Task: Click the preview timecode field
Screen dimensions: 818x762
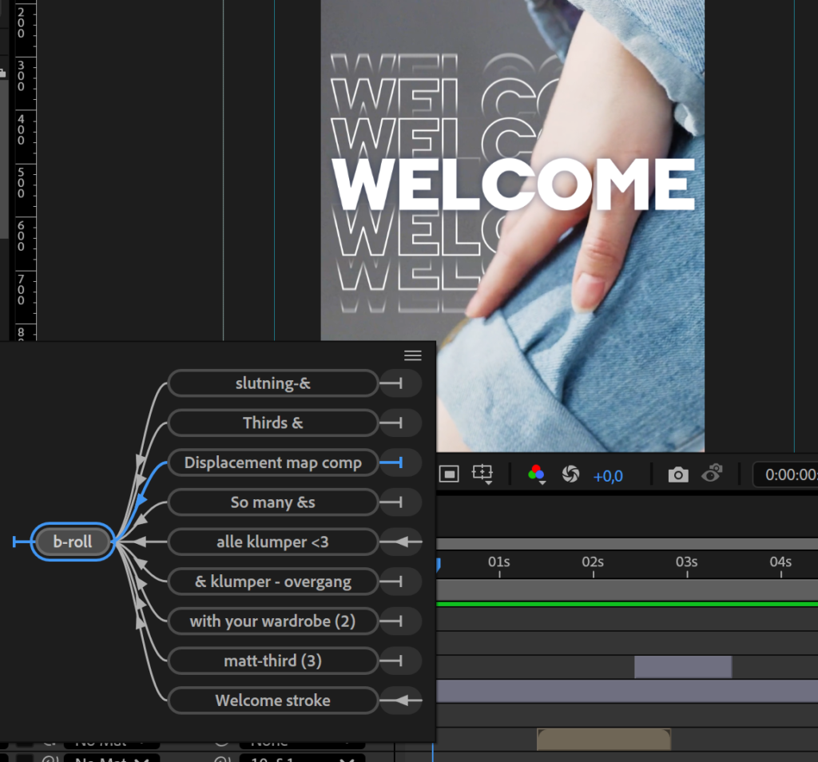Action: point(789,475)
